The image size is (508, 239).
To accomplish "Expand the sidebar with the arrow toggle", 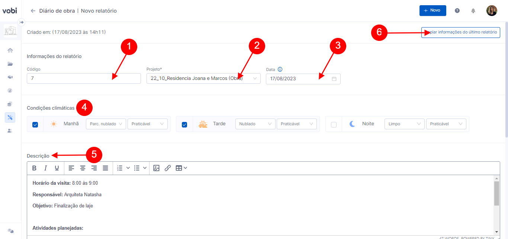I will point(22,22).
